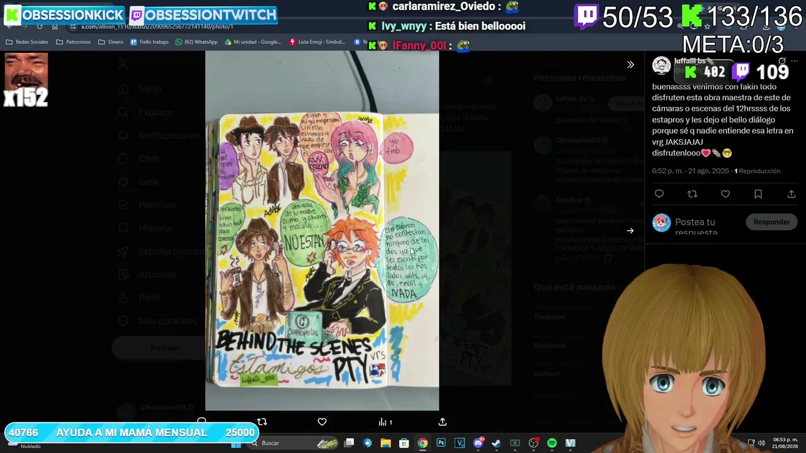Go to the next photo arrow
The image size is (806, 453).
tap(630, 231)
